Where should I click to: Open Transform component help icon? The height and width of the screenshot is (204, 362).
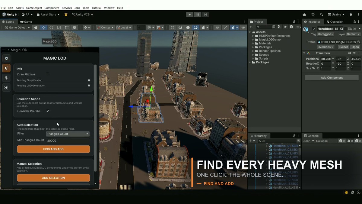[x=350, y=53]
